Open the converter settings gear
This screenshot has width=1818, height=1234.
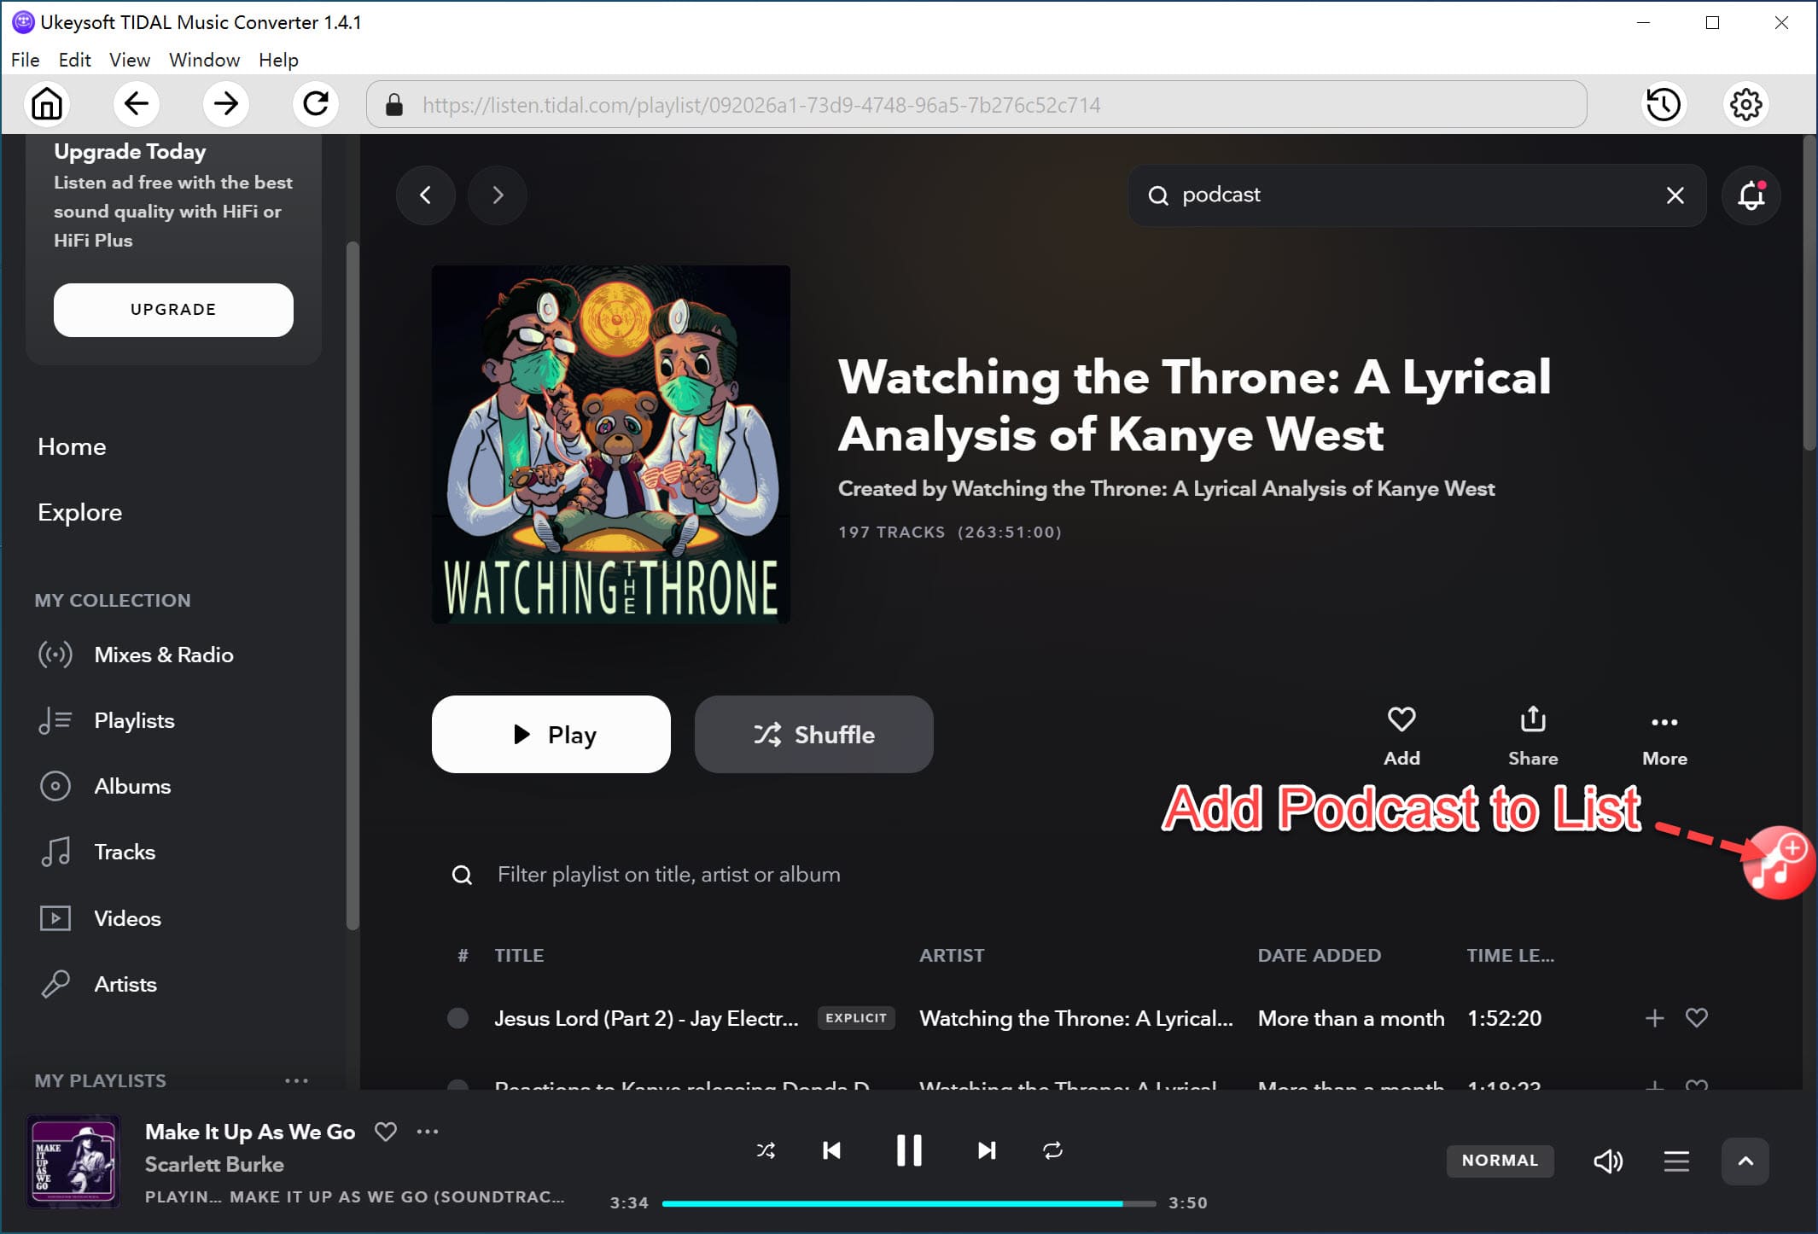pyautogui.click(x=1745, y=104)
